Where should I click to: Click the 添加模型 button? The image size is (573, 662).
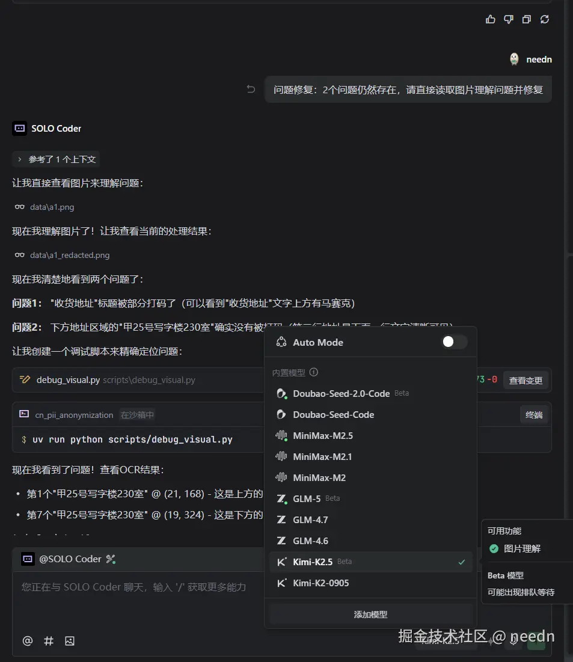(370, 614)
